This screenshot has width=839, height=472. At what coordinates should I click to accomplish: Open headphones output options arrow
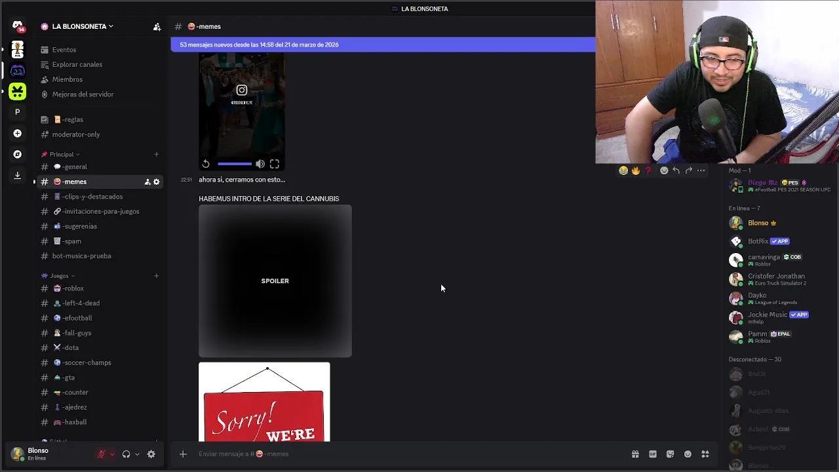[137, 454]
